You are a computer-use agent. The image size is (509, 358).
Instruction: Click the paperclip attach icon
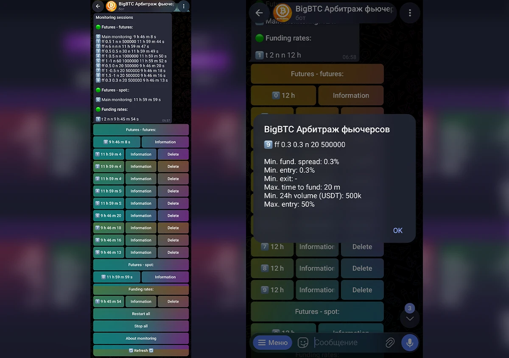(x=390, y=342)
